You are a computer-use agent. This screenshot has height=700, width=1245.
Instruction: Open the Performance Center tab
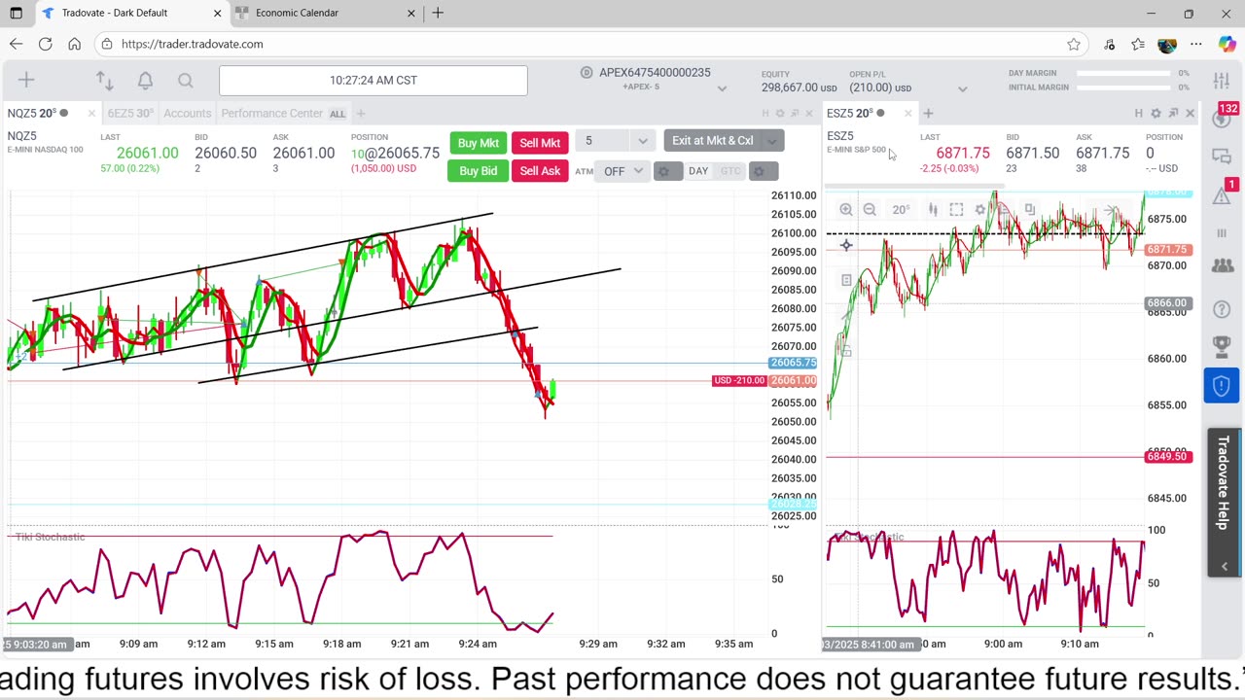pyautogui.click(x=271, y=114)
